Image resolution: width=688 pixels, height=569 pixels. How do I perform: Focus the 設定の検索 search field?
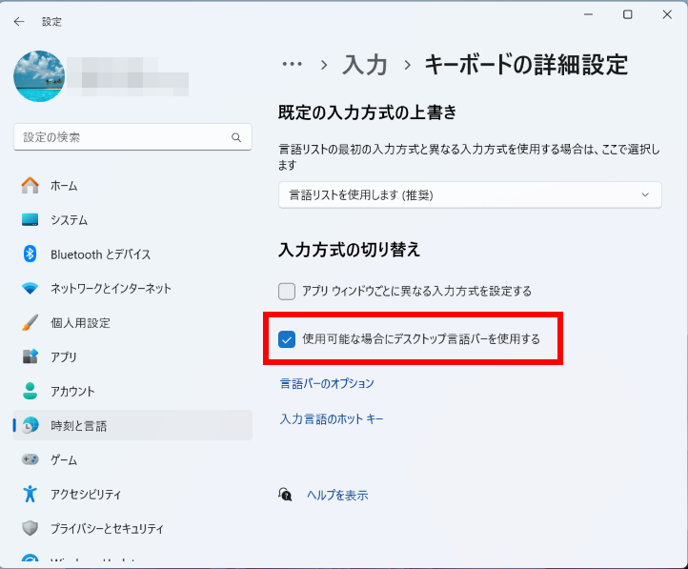pyautogui.click(x=132, y=137)
